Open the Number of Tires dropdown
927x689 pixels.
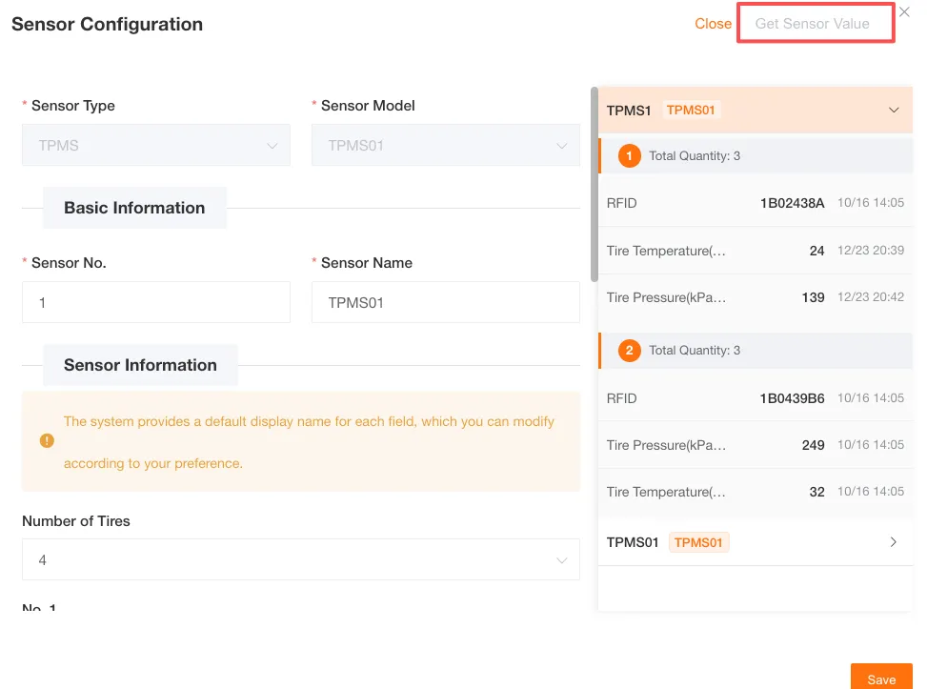pos(300,560)
